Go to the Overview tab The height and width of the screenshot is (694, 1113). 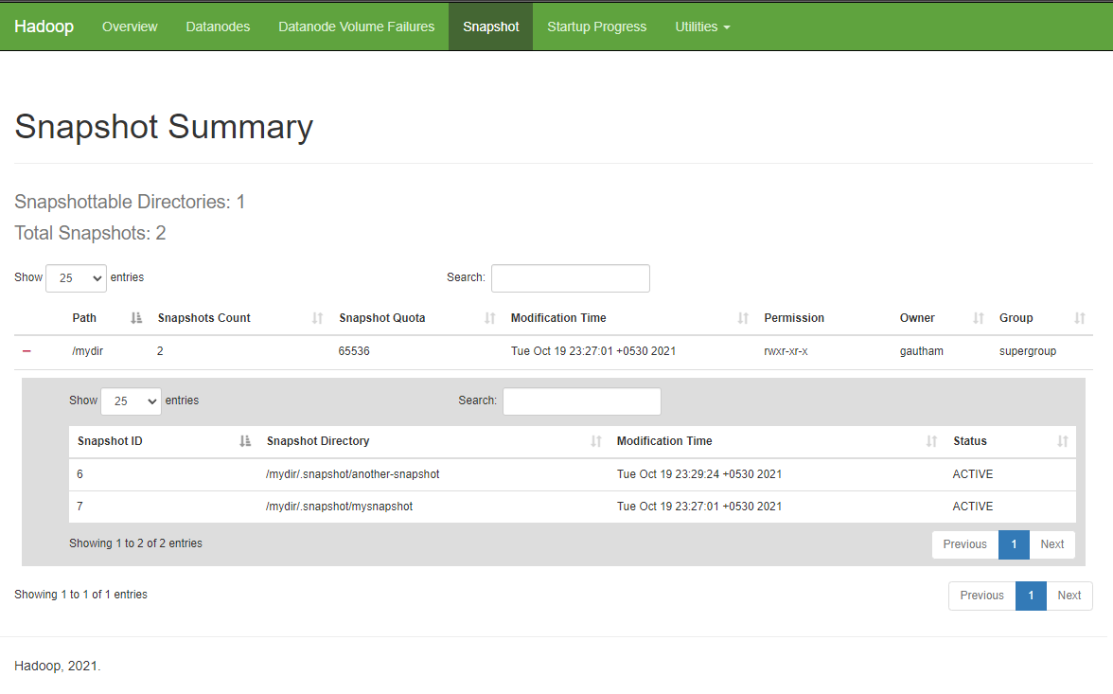click(130, 27)
